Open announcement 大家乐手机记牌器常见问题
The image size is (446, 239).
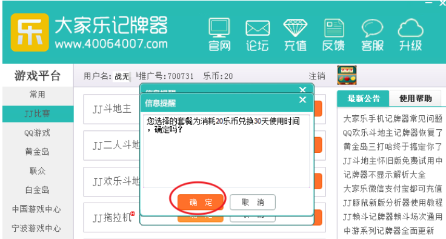point(393,118)
